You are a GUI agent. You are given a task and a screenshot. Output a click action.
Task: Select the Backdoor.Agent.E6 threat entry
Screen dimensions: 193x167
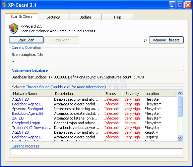(x=28, y=113)
